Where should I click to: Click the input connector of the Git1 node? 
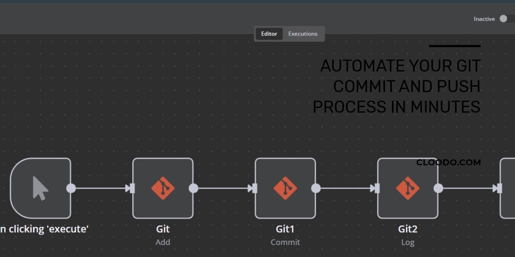(x=255, y=188)
